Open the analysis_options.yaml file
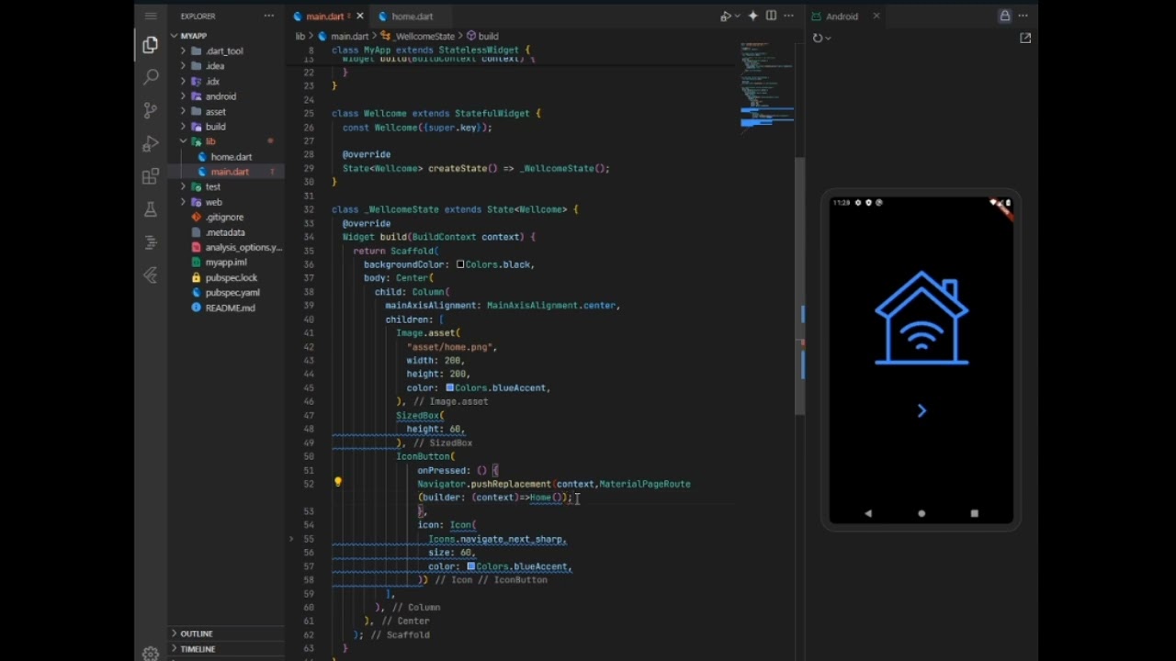The width and height of the screenshot is (1176, 661). tap(243, 248)
